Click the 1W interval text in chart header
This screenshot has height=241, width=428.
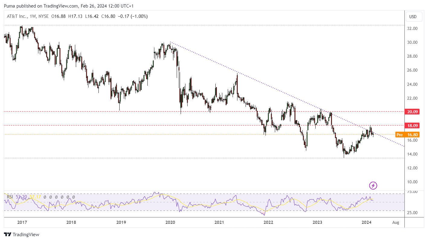tap(32, 16)
